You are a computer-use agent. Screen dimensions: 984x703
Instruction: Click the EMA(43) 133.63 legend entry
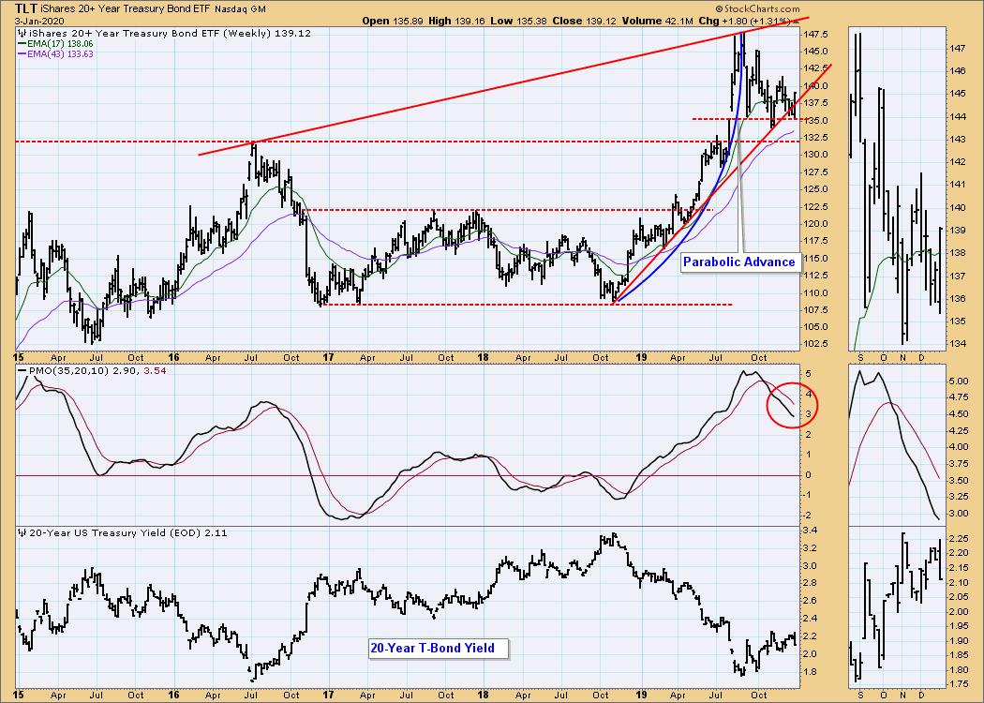60,54
